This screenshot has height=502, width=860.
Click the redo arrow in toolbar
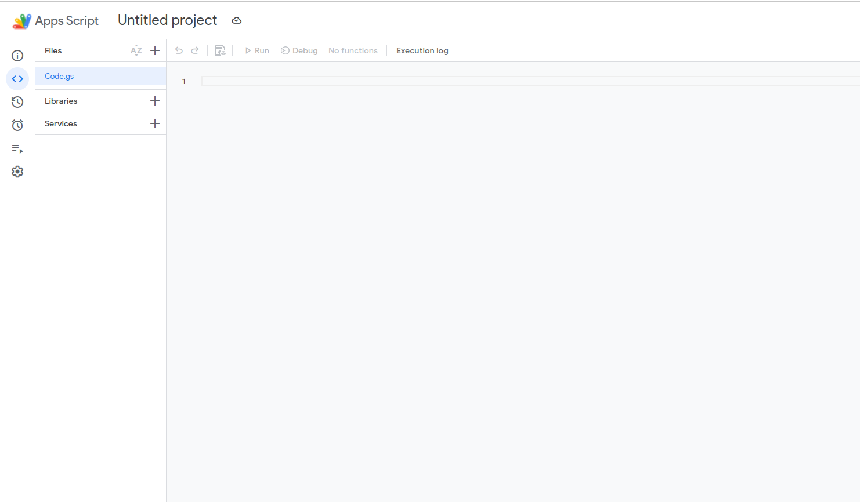[195, 50]
